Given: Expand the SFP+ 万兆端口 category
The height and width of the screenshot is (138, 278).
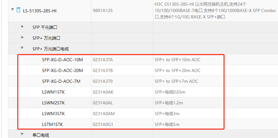Looking at the screenshot, I should click(x=22, y=37).
